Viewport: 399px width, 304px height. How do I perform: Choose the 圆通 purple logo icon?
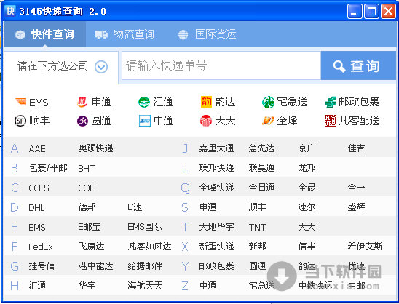[x=82, y=121]
